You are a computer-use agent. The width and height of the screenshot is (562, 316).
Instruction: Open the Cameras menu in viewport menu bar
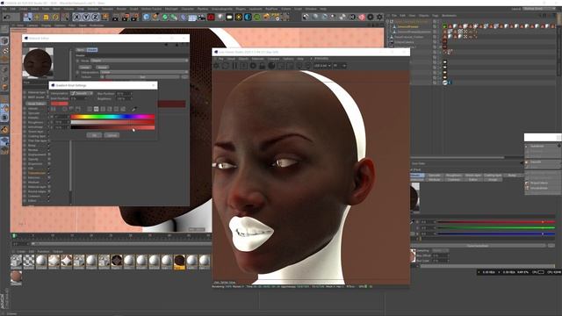pos(32,25)
